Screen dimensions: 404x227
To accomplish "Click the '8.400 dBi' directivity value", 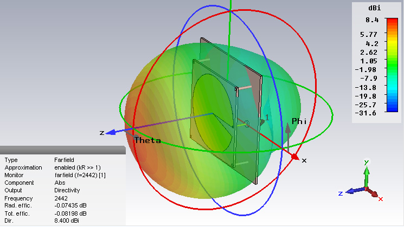I will 67,221.
